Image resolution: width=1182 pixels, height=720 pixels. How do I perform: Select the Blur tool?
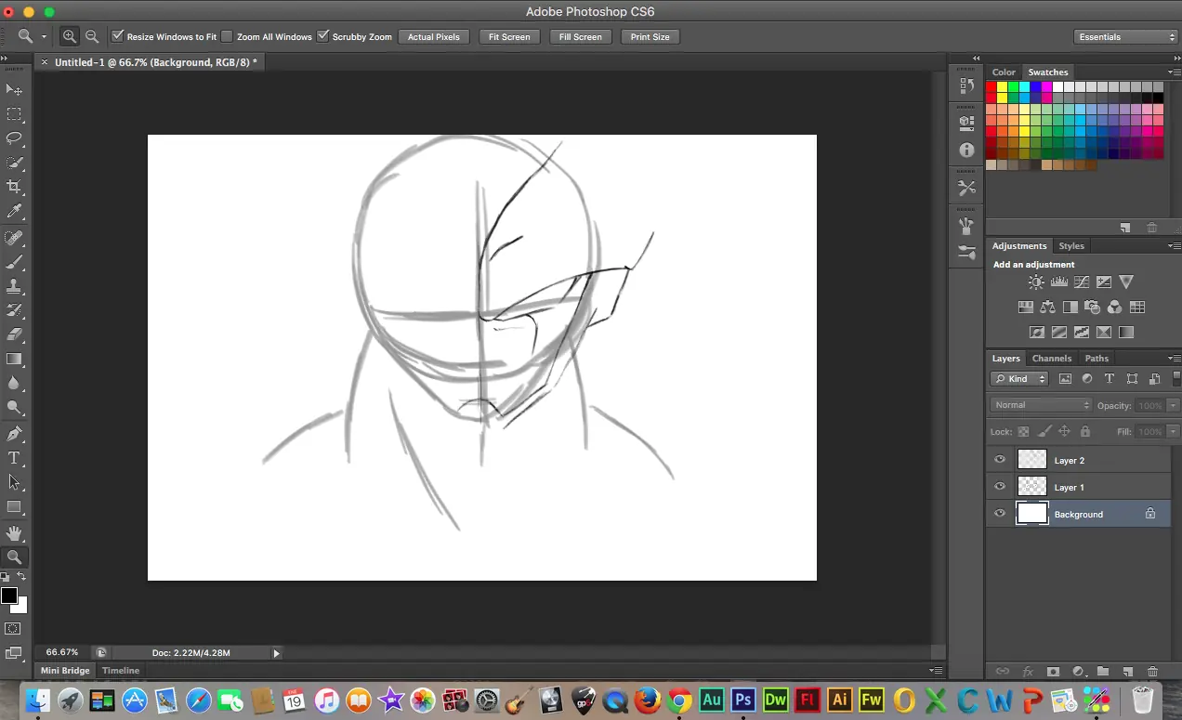[x=15, y=383]
